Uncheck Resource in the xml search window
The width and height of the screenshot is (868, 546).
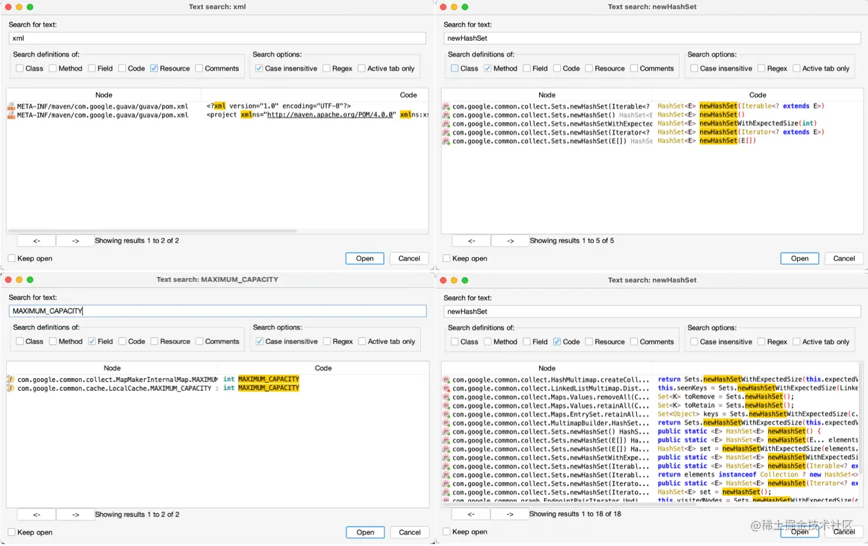pos(154,68)
